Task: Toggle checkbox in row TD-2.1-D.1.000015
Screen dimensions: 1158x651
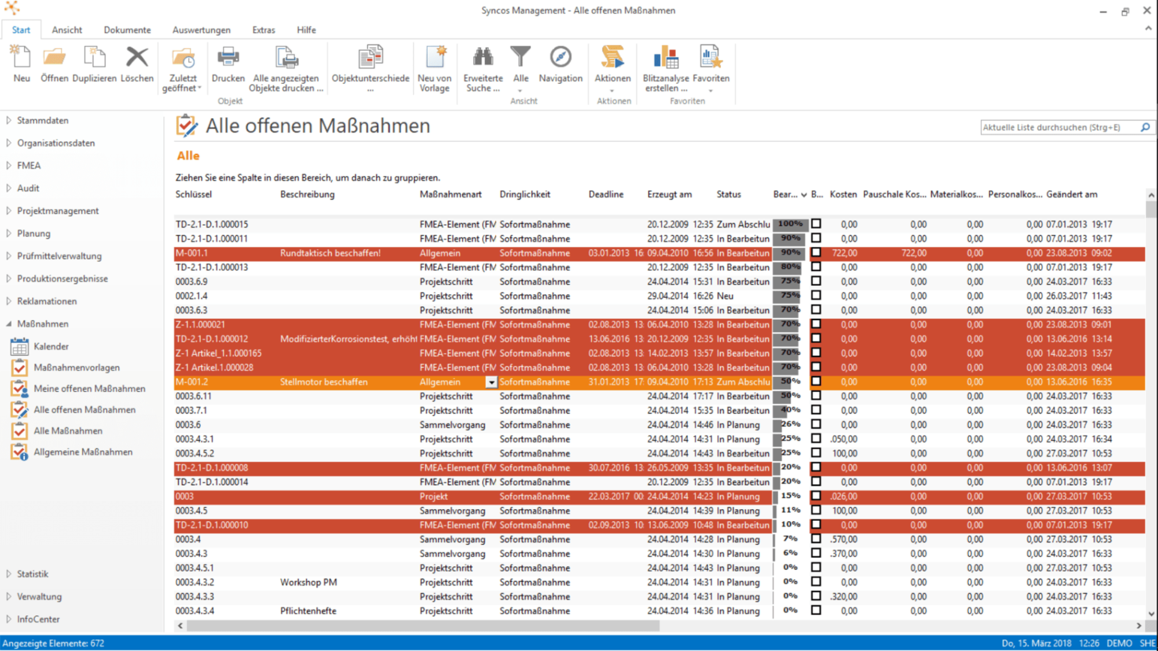Action: click(x=816, y=223)
